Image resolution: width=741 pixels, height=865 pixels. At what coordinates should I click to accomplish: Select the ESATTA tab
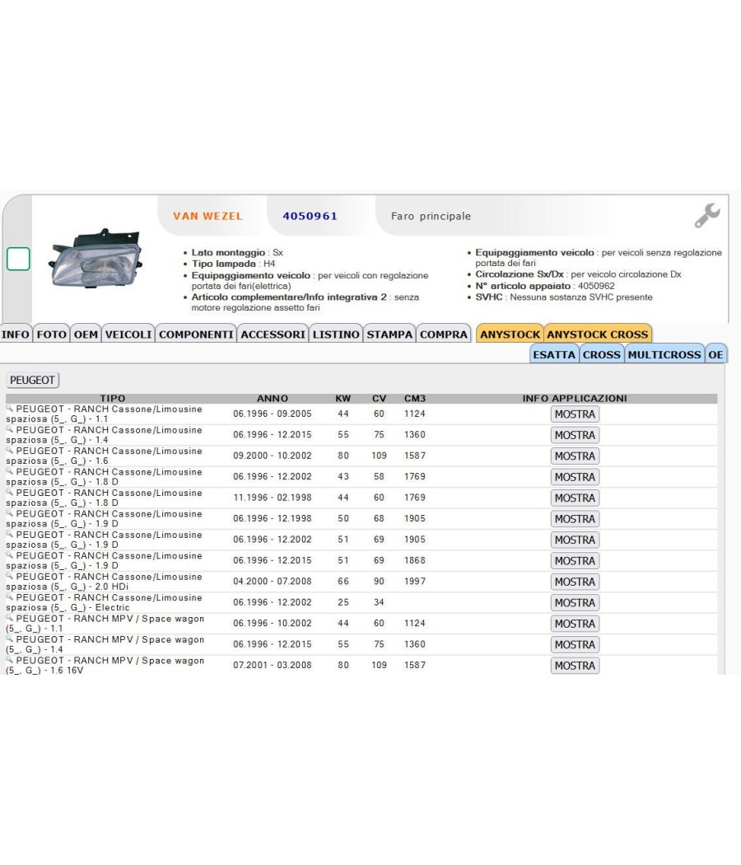click(x=554, y=355)
